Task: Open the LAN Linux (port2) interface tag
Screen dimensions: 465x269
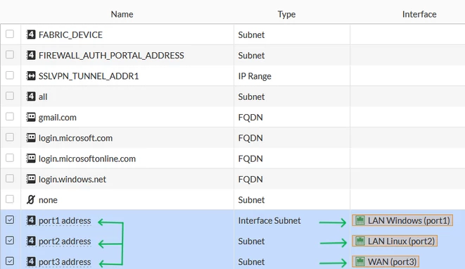Action: pyautogui.click(x=395, y=241)
